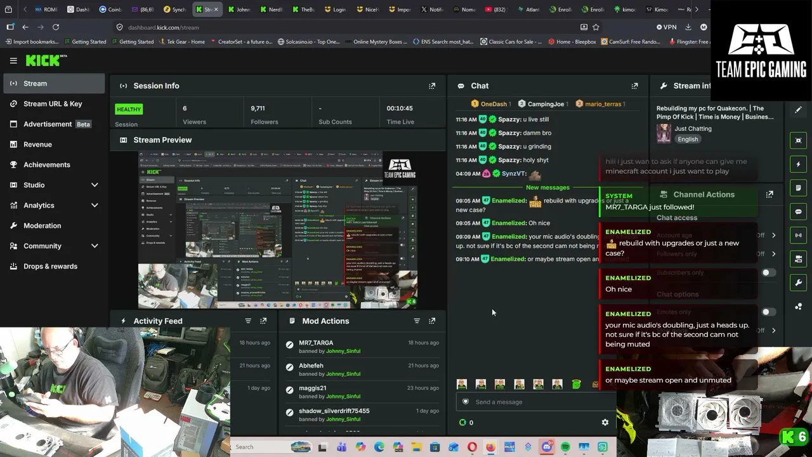Toggle the Subscribers only switch
This screenshot has height=457, width=812.
pyautogui.click(x=768, y=273)
